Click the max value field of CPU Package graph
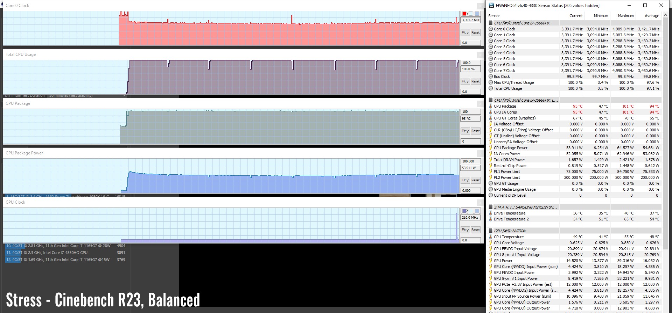Screen dimensions: 672x313 [470, 112]
